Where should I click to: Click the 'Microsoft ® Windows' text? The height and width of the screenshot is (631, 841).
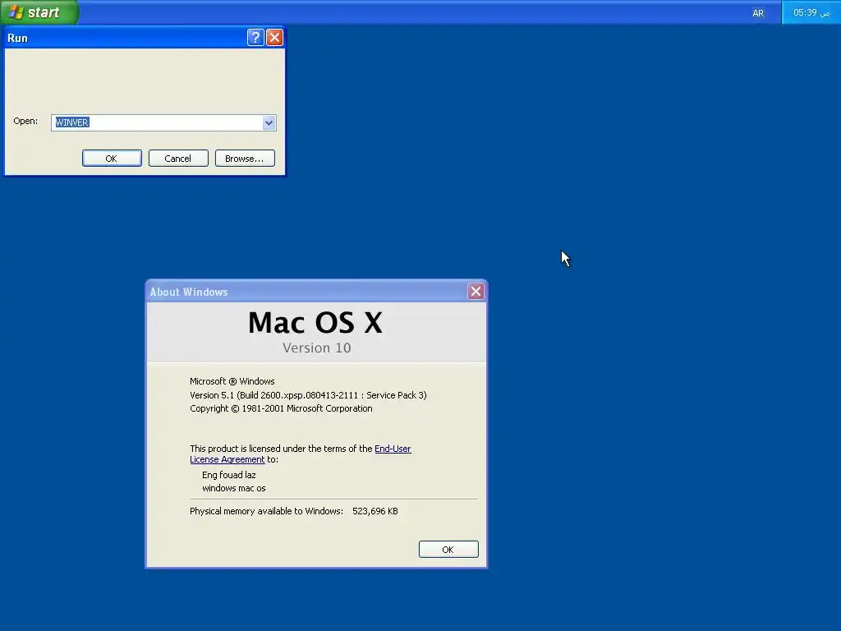232,381
